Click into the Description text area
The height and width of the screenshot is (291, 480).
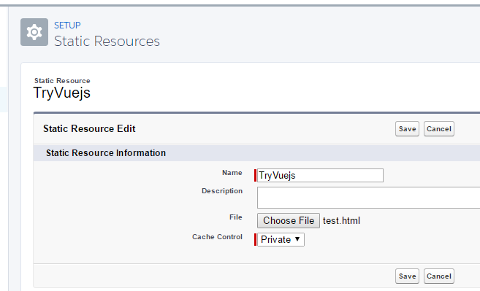(x=368, y=198)
